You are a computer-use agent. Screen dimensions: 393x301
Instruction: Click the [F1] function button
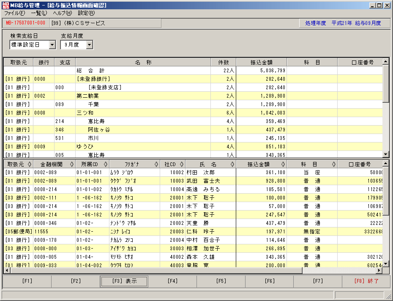tap(27, 281)
